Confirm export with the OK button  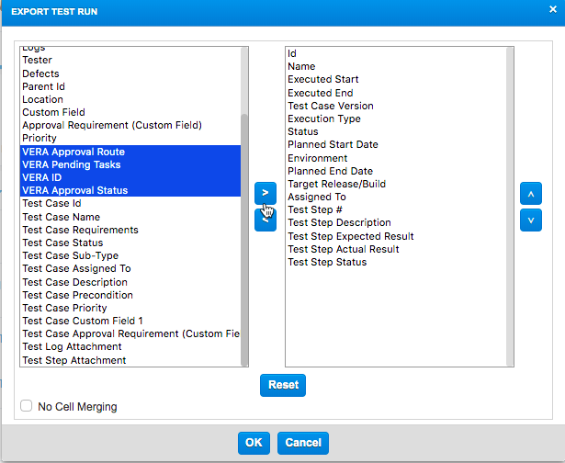254,443
